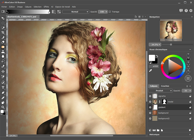The height and width of the screenshot is (140, 194).
Task: Create a new layer with page icon
Action: (162, 130)
